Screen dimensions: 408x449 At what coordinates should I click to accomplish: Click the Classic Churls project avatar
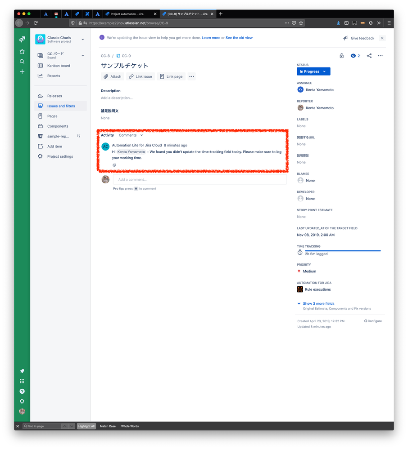click(40, 39)
